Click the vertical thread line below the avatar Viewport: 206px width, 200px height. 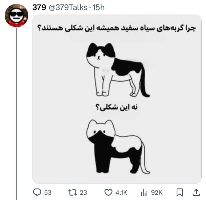(x=16, y=114)
